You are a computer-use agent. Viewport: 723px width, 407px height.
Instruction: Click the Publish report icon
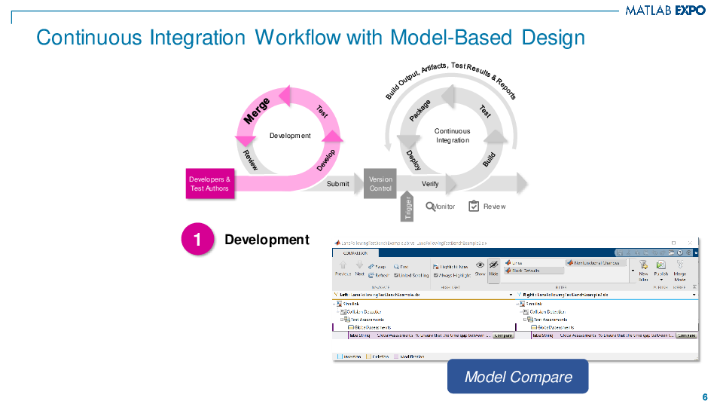pyautogui.click(x=660, y=265)
